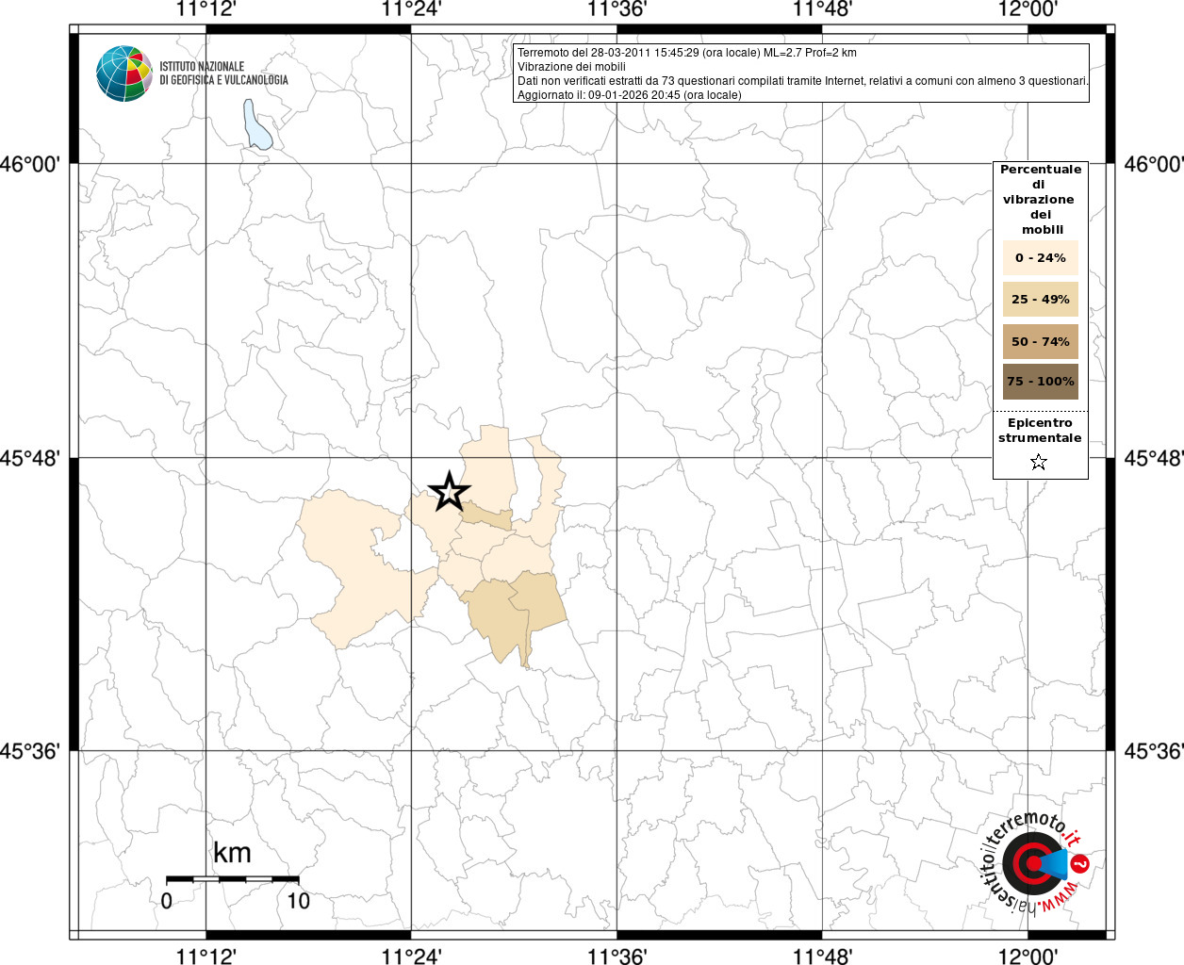Click the Istituto Nazionale di Geofisica text
1184x965 pixels.
223,74
